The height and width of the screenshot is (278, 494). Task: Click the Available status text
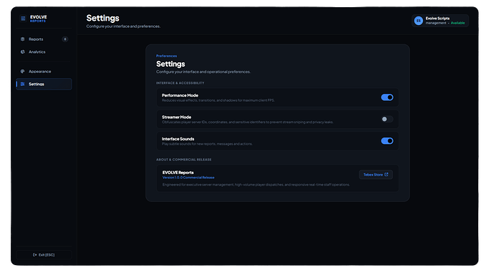click(x=457, y=23)
